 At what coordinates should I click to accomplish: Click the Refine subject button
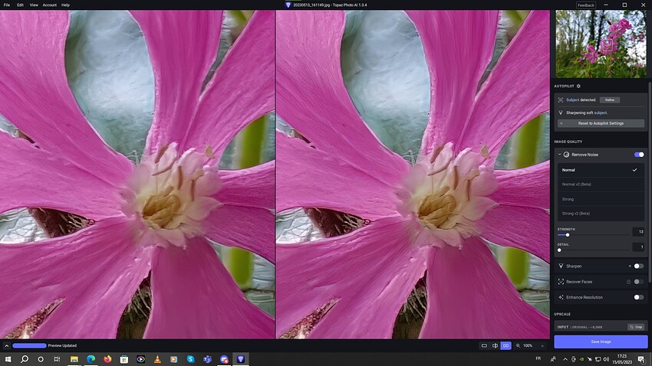(x=610, y=100)
